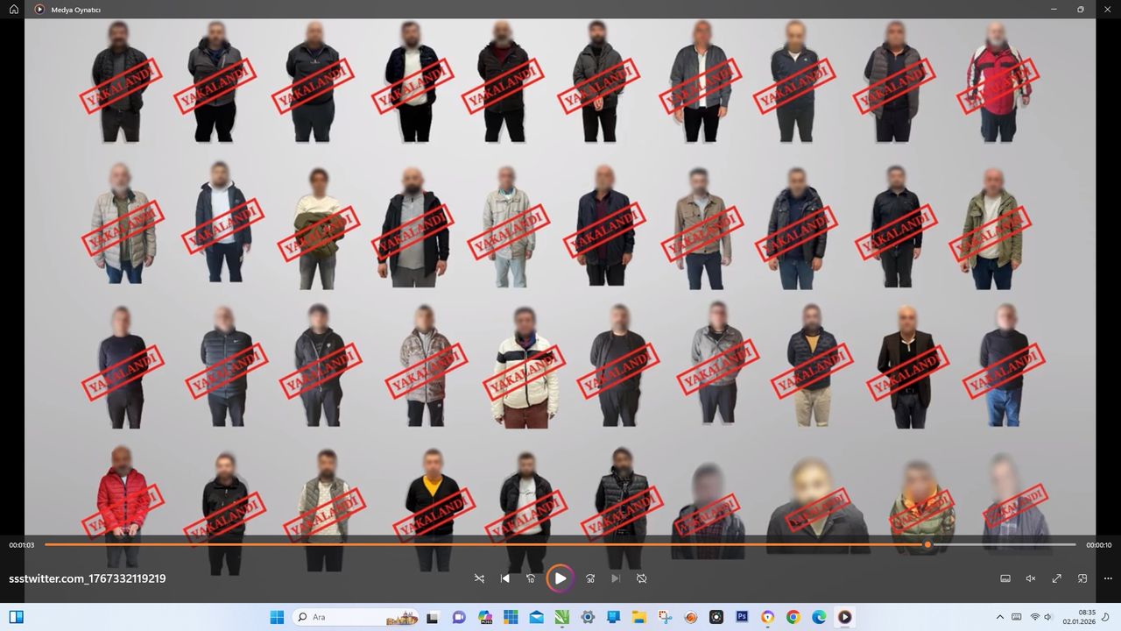Unmute the volume

1031,578
